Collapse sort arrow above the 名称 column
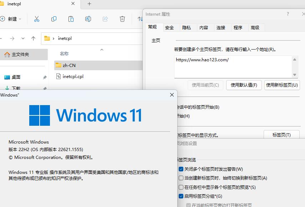 pos(102,50)
